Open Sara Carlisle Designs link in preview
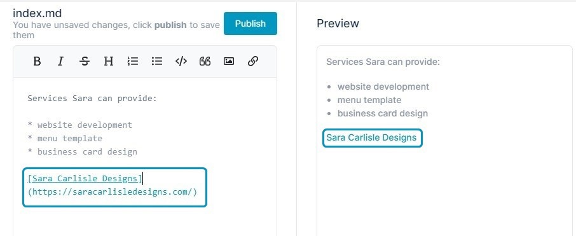576x236 pixels. coord(371,137)
